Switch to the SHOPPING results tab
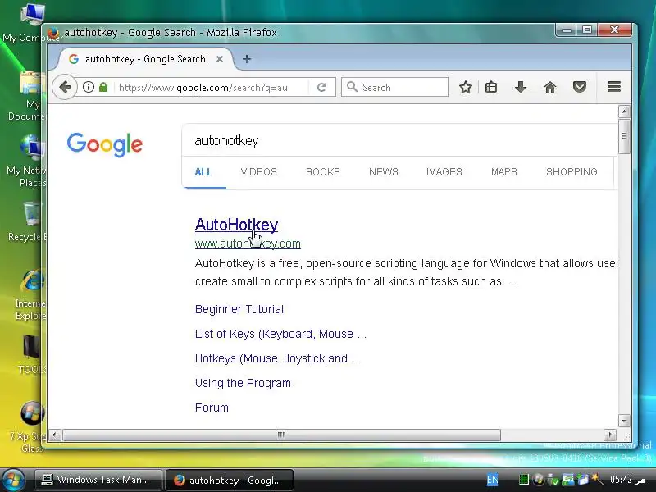The width and height of the screenshot is (656, 492). (572, 172)
